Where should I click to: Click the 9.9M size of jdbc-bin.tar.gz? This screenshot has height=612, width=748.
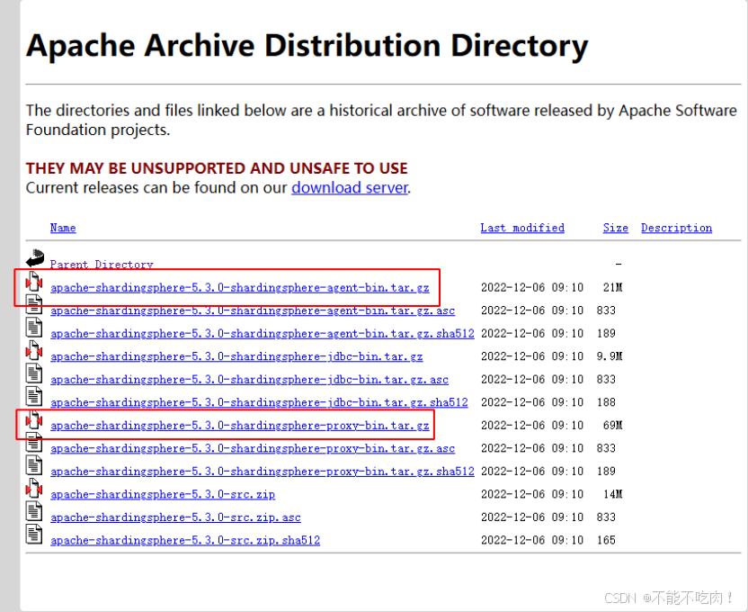click(610, 356)
